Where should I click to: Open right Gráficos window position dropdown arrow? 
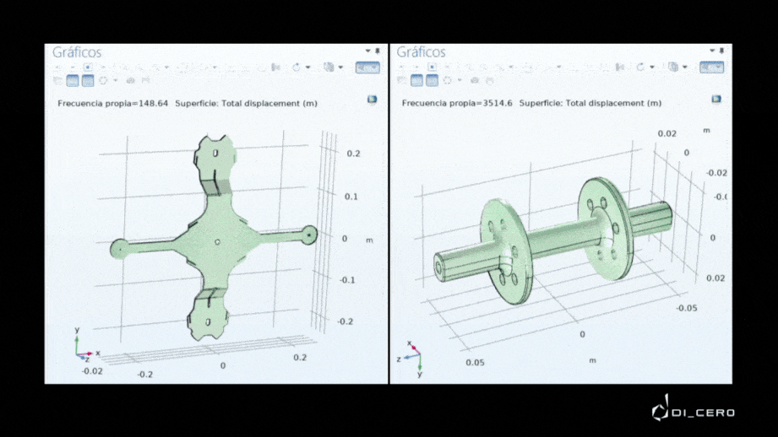pyautogui.click(x=712, y=51)
